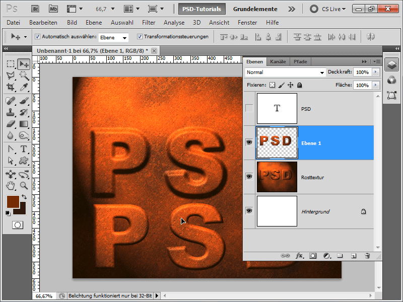Toggle the Automatisch auswählen checkbox
Screen dimensions: 403x302
37,36
